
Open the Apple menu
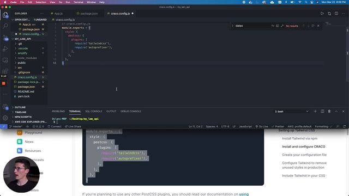5,2
